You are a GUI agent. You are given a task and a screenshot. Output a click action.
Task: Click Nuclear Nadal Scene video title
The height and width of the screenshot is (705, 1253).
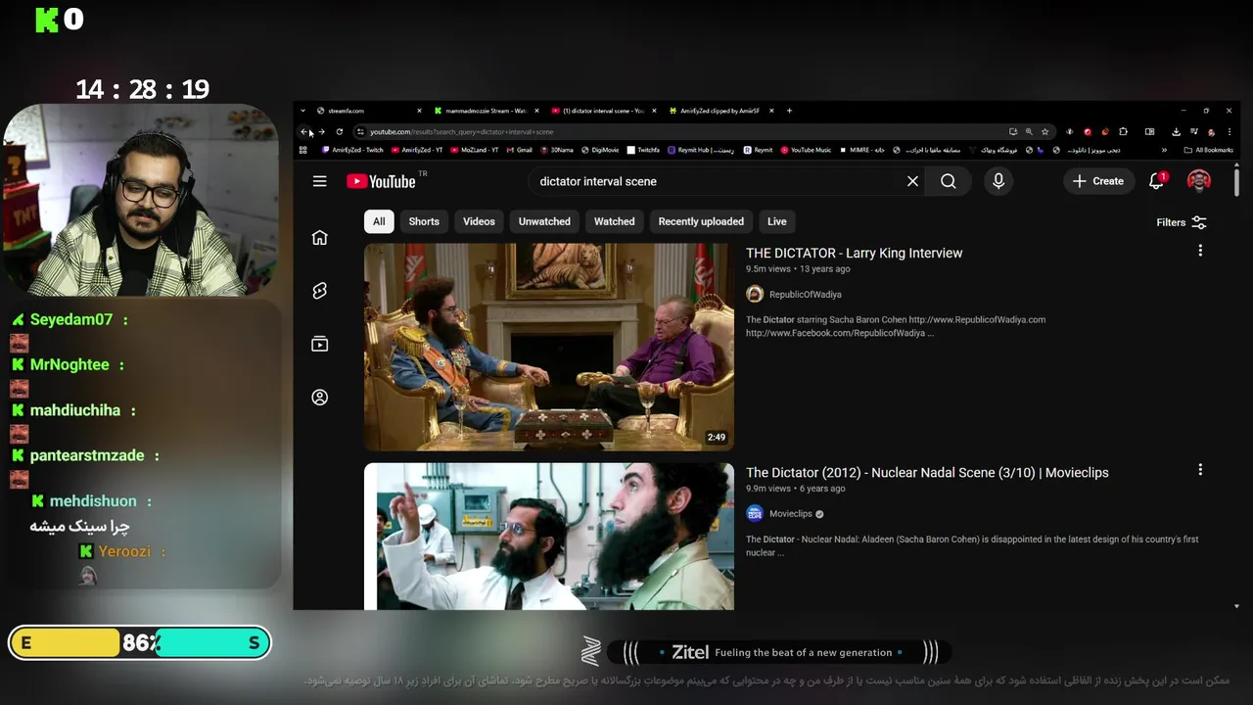pos(927,472)
